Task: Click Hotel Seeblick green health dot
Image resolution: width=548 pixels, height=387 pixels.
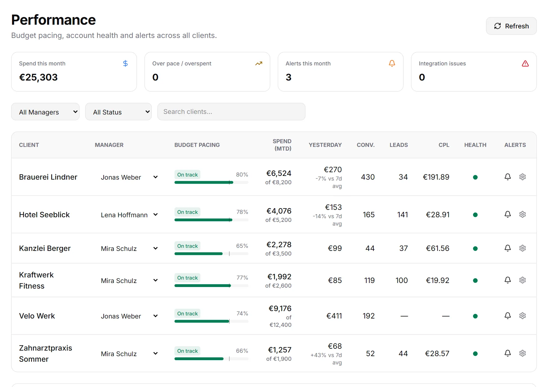Action: (x=475, y=215)
